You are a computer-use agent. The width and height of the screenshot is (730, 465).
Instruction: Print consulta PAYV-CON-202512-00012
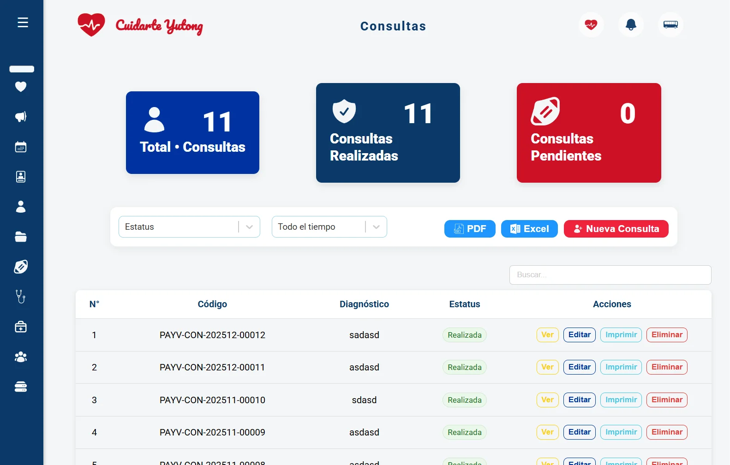tap(621, 335)
